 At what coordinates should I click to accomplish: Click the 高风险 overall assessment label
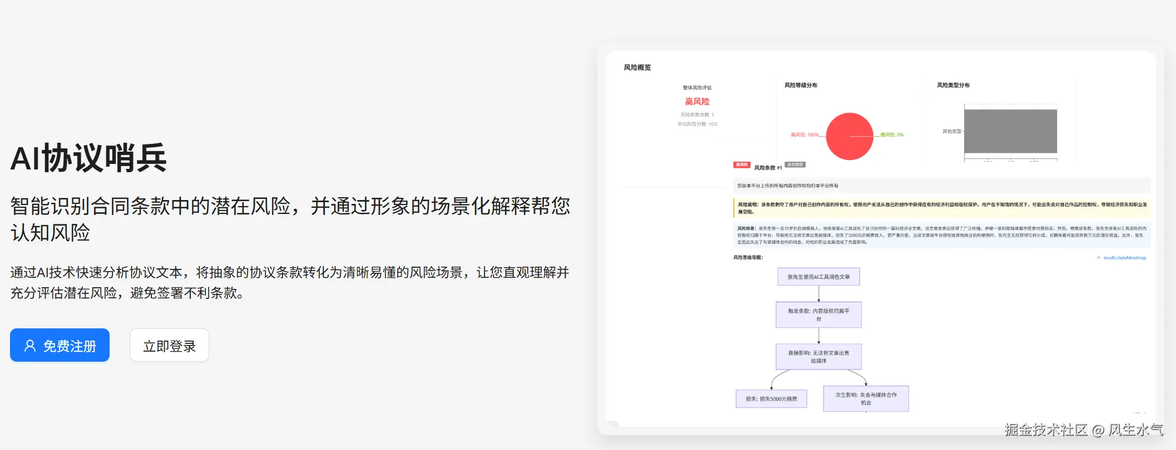[697, 102]
